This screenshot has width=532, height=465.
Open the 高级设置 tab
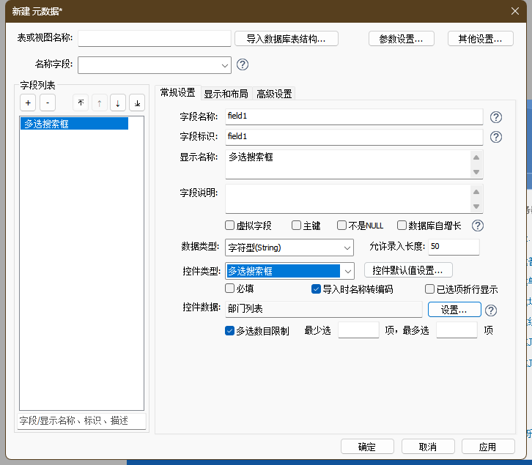coord(274,94)
